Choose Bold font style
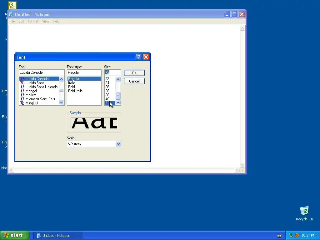320x240 pixels. click(72, 87)
